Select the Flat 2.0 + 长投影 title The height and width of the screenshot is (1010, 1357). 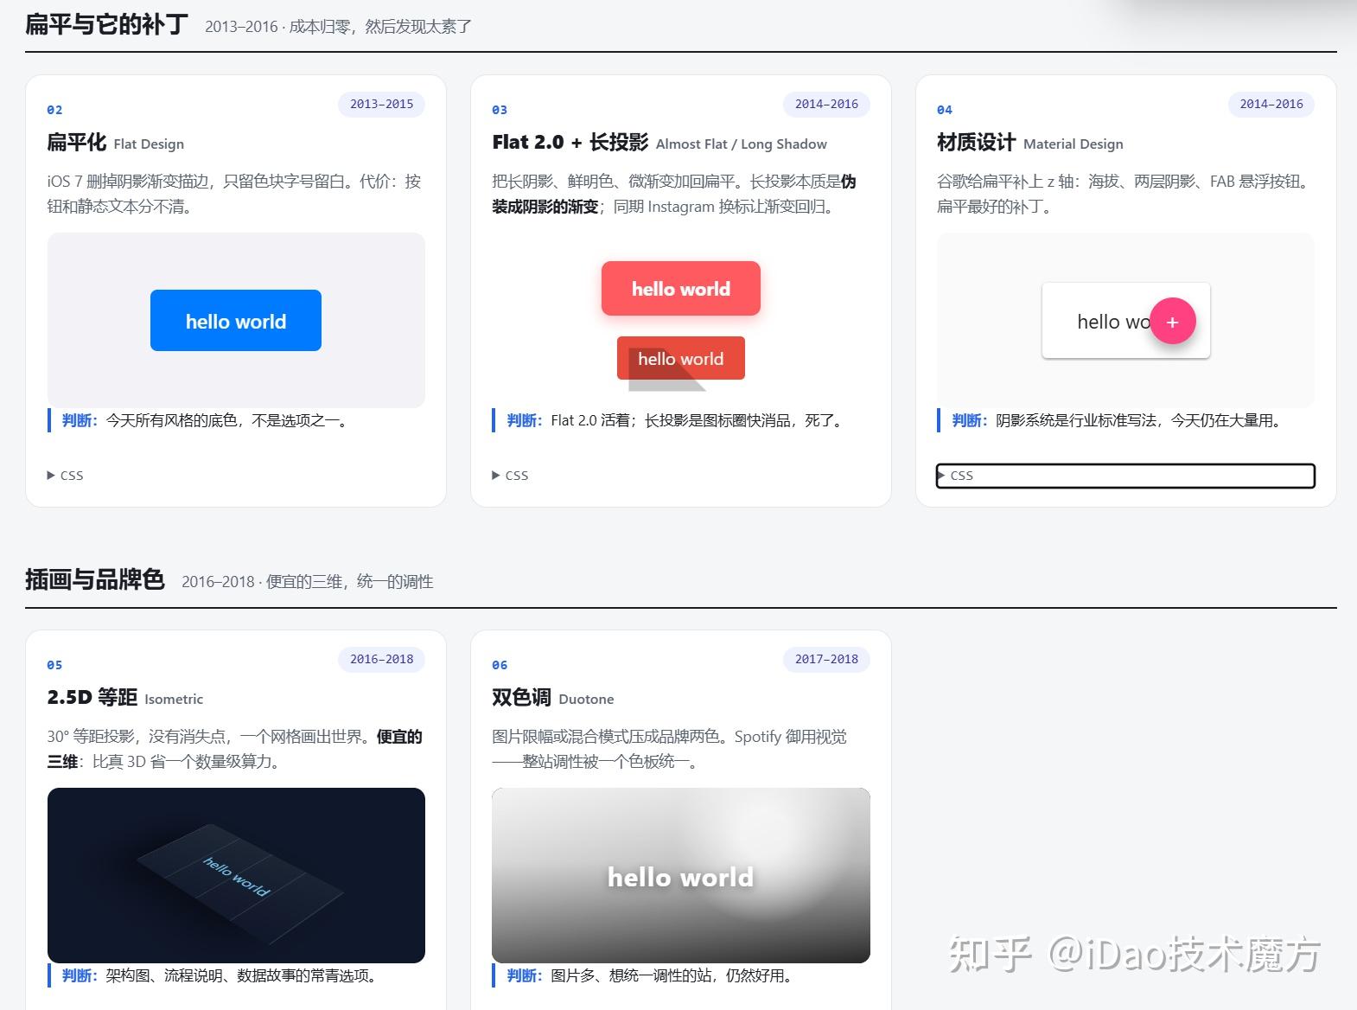click(x=659, y=143)
